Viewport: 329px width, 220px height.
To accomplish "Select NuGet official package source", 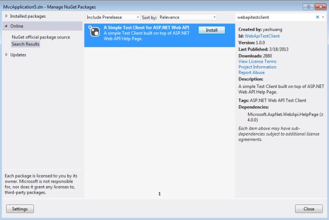I will 40,37.
